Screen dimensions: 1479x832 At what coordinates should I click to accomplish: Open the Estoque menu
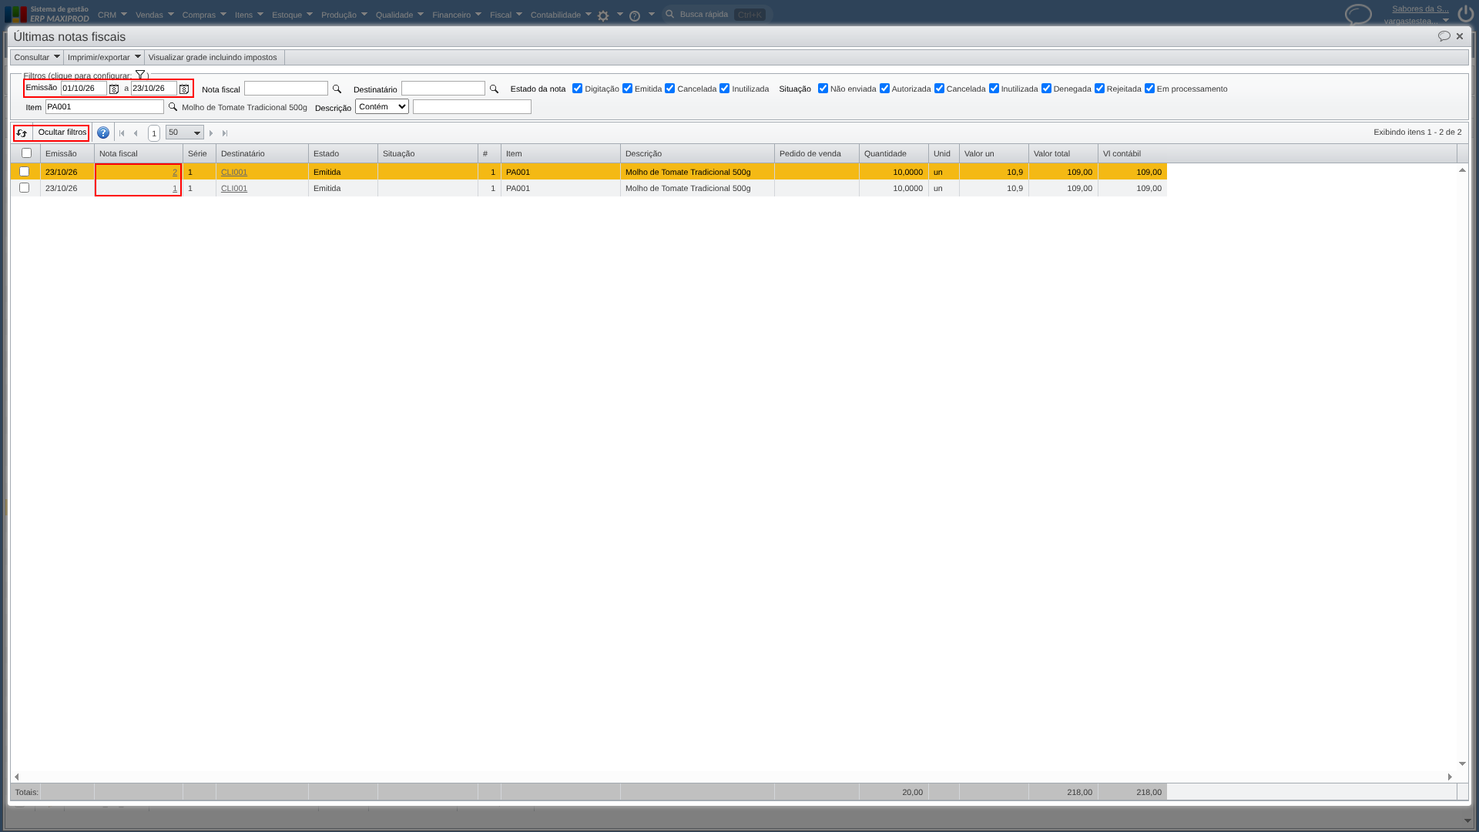(x=292, y=15)
